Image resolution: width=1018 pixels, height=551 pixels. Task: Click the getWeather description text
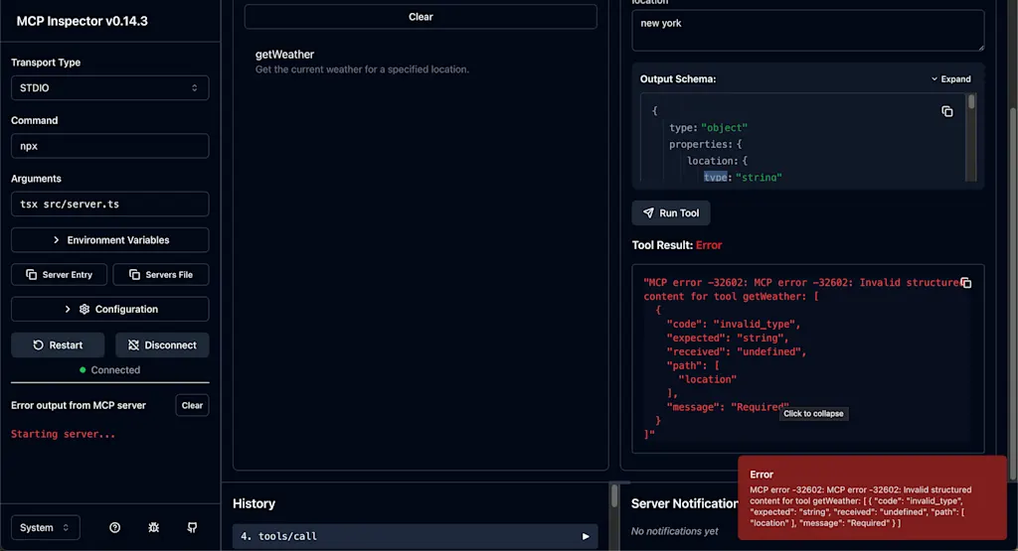362,69
